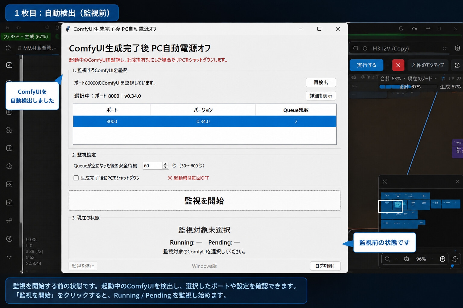
Task: Click the three-dots icon under the ComfyUI sidebar
Action: (9, 257)
